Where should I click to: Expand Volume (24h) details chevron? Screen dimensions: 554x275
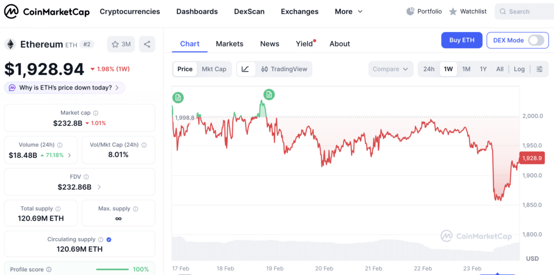[x=69, y=155]
